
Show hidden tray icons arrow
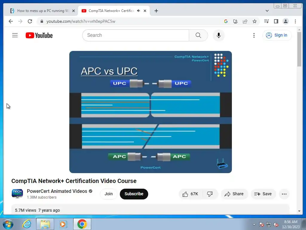pos(254,224)
